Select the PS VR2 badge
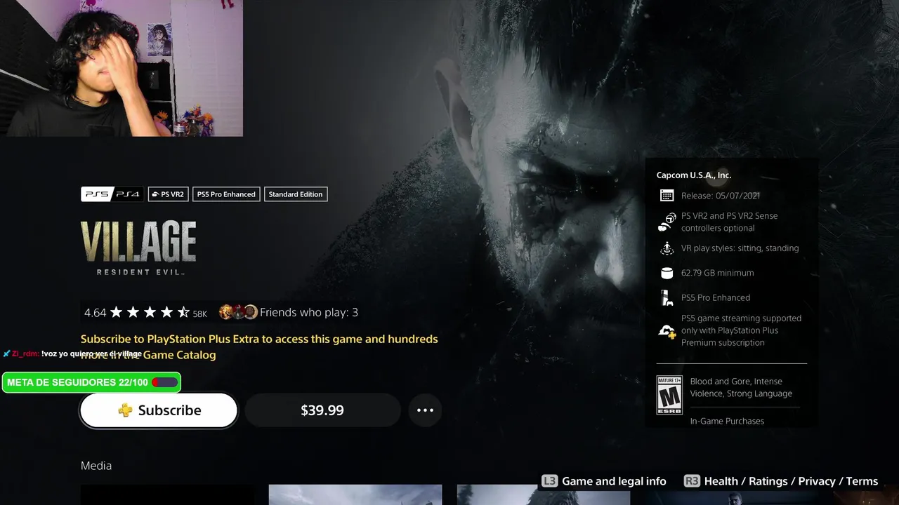Image resolution: width=899 pixels, height=505 pixels. (x=168, y=194)
